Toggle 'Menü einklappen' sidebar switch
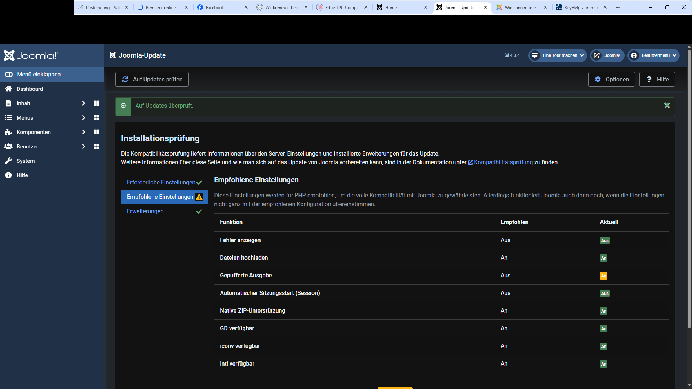Image resolution: width=692 pixels, height=389 pixels. tap(9, 75)
